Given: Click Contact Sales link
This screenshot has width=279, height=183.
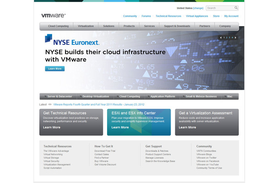Looking at the screenshot, I should coord(102,154).
